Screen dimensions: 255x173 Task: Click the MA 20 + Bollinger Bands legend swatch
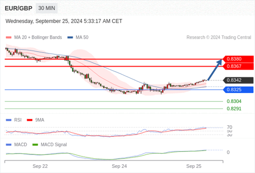tap(9, 37)
